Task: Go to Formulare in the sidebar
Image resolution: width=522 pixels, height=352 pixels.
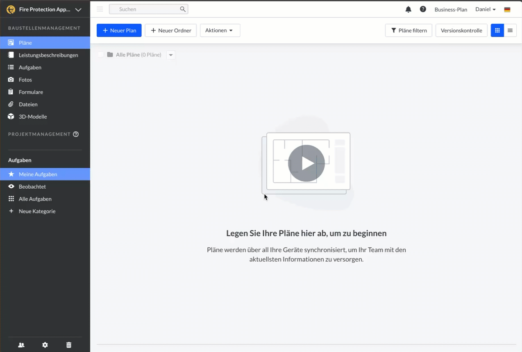Action: tap(31, 92)
